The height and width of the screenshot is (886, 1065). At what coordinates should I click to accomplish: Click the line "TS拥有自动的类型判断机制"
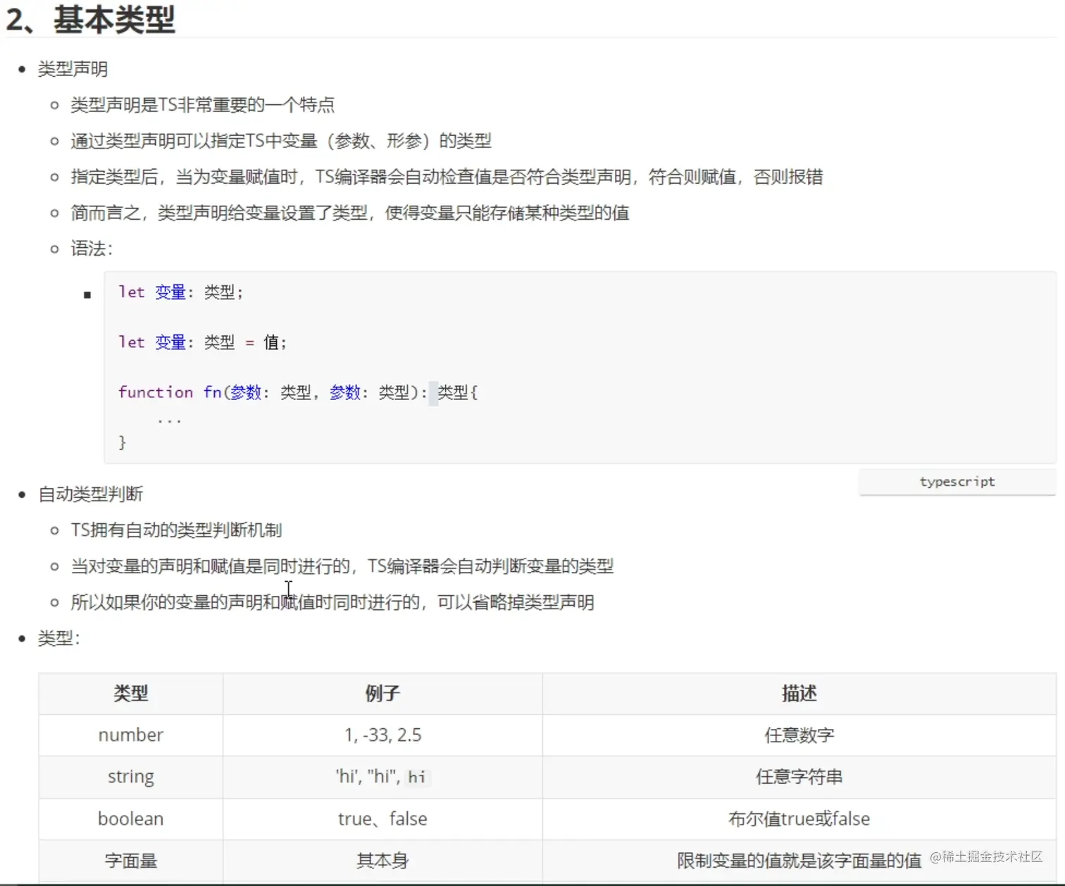(x=176, y=530)
